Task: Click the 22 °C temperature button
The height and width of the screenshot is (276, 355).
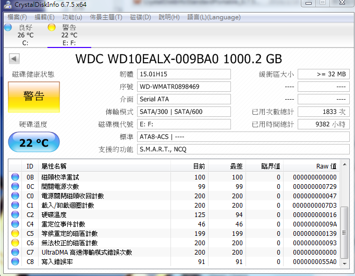Action: [x=34, y=142]
